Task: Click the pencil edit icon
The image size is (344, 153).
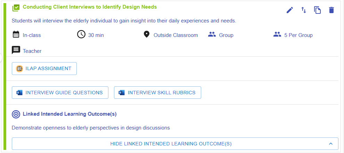Action: [x=290, y=10]
